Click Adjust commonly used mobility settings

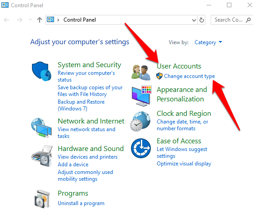tap(86, 176)
